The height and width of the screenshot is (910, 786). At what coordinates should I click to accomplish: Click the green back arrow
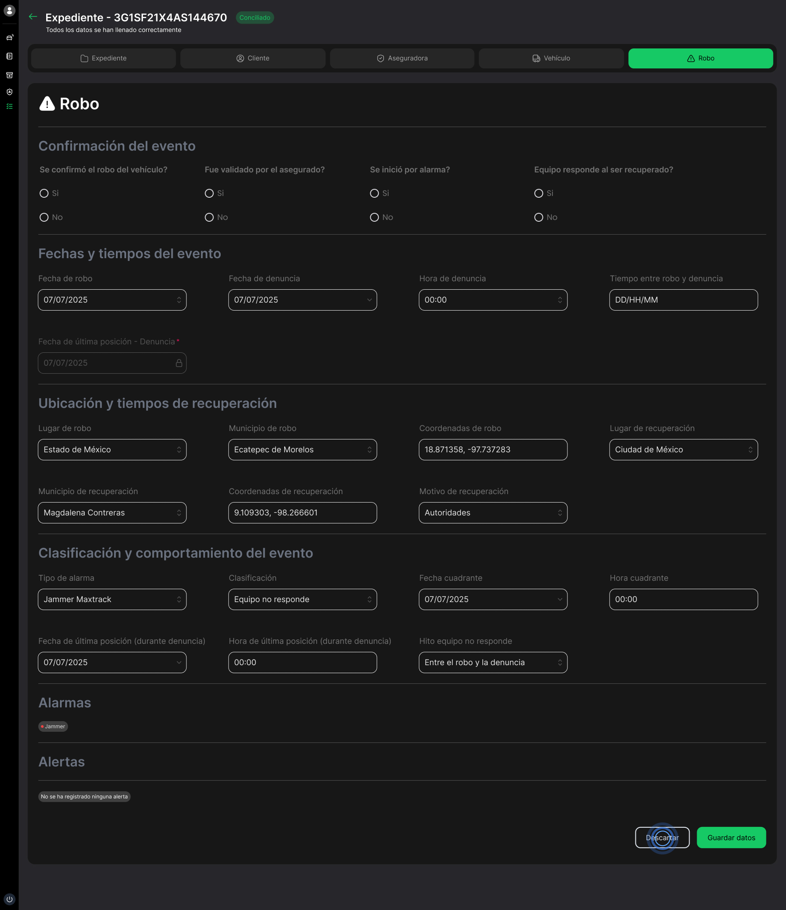pos(33,17)
